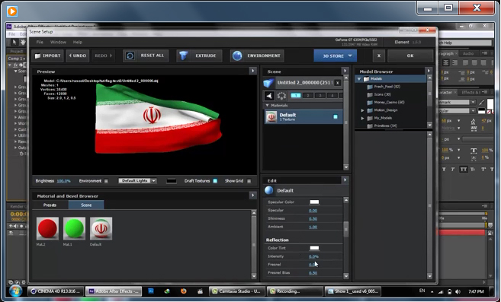The width and height of the screenshot is (501, 302).
Task: Click the particle replicator ring icon
Action: [x=281, y=95]
